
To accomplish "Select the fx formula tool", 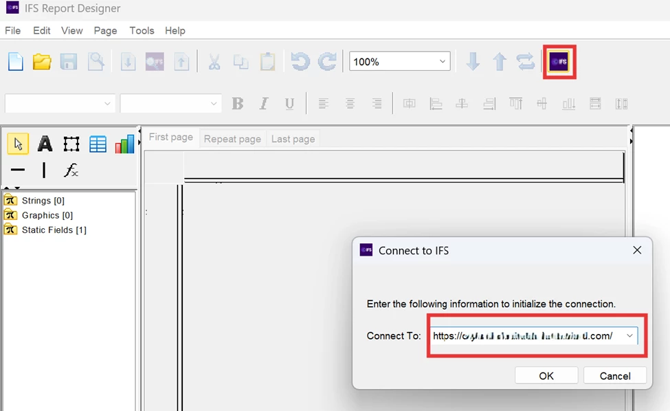I will point(71,170).
